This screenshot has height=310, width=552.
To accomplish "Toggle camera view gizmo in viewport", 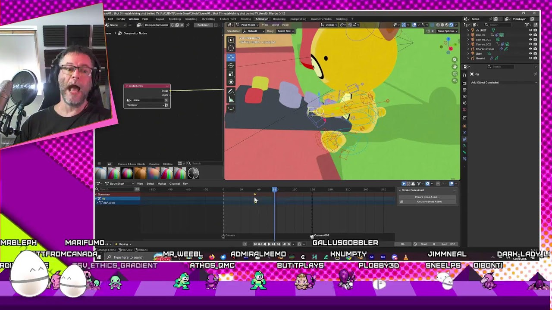I will pyautogui.click(x=455, y=74).
